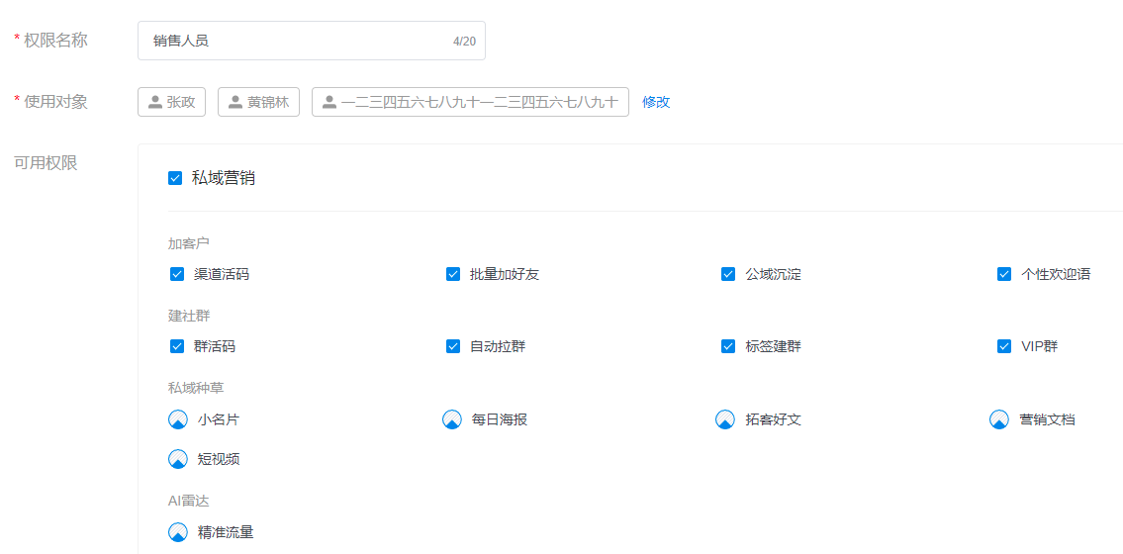Click the 权限名称 input field
The width and height of the screenshot is (1123, 554).
[297, 41]
